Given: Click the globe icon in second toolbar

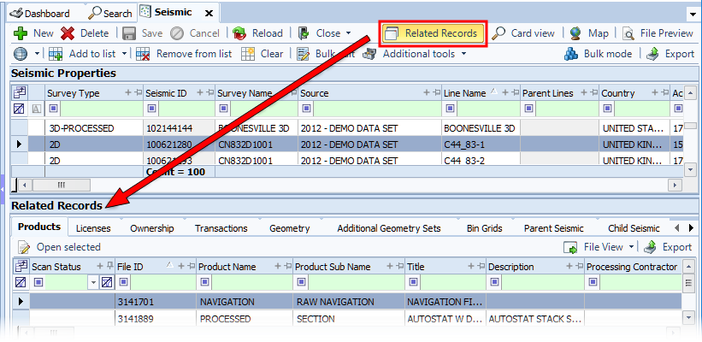Looking at the screenshot, I should (x=21, y=54).
